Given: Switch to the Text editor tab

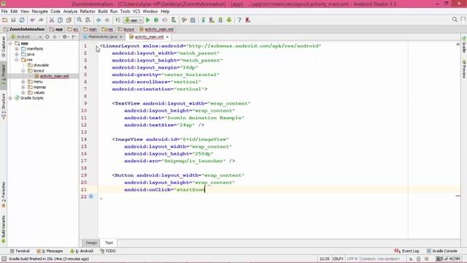Looking at the screenshot, I should (109, 243).
